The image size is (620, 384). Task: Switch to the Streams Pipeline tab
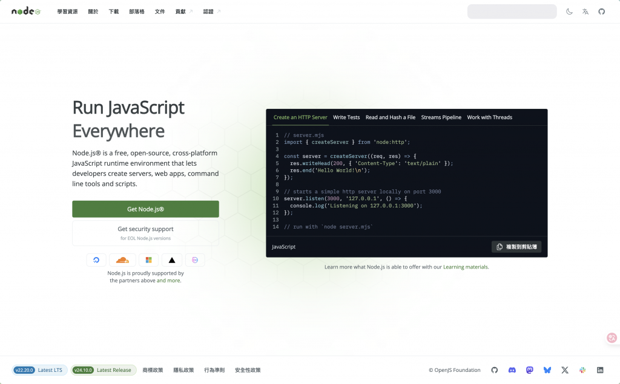pos(441,117)
